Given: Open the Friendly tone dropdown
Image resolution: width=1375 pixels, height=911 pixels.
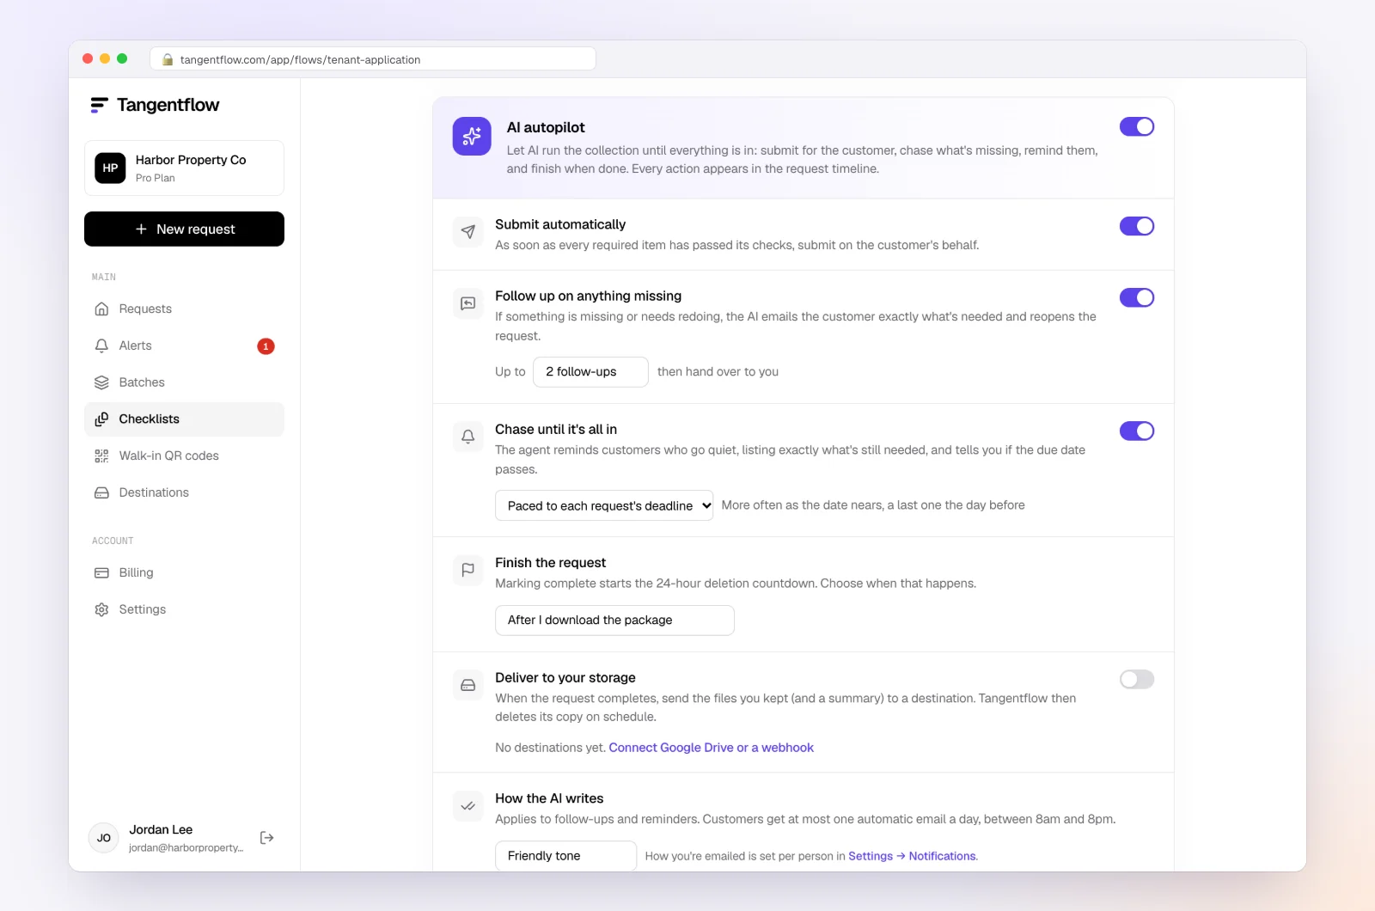Looking at the screenshot, I should [565, 856].
